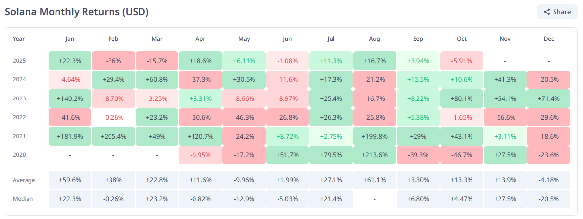Click the share icon beside Share
The height and width of the screenshot is (219, 583).
click(546, 12)
